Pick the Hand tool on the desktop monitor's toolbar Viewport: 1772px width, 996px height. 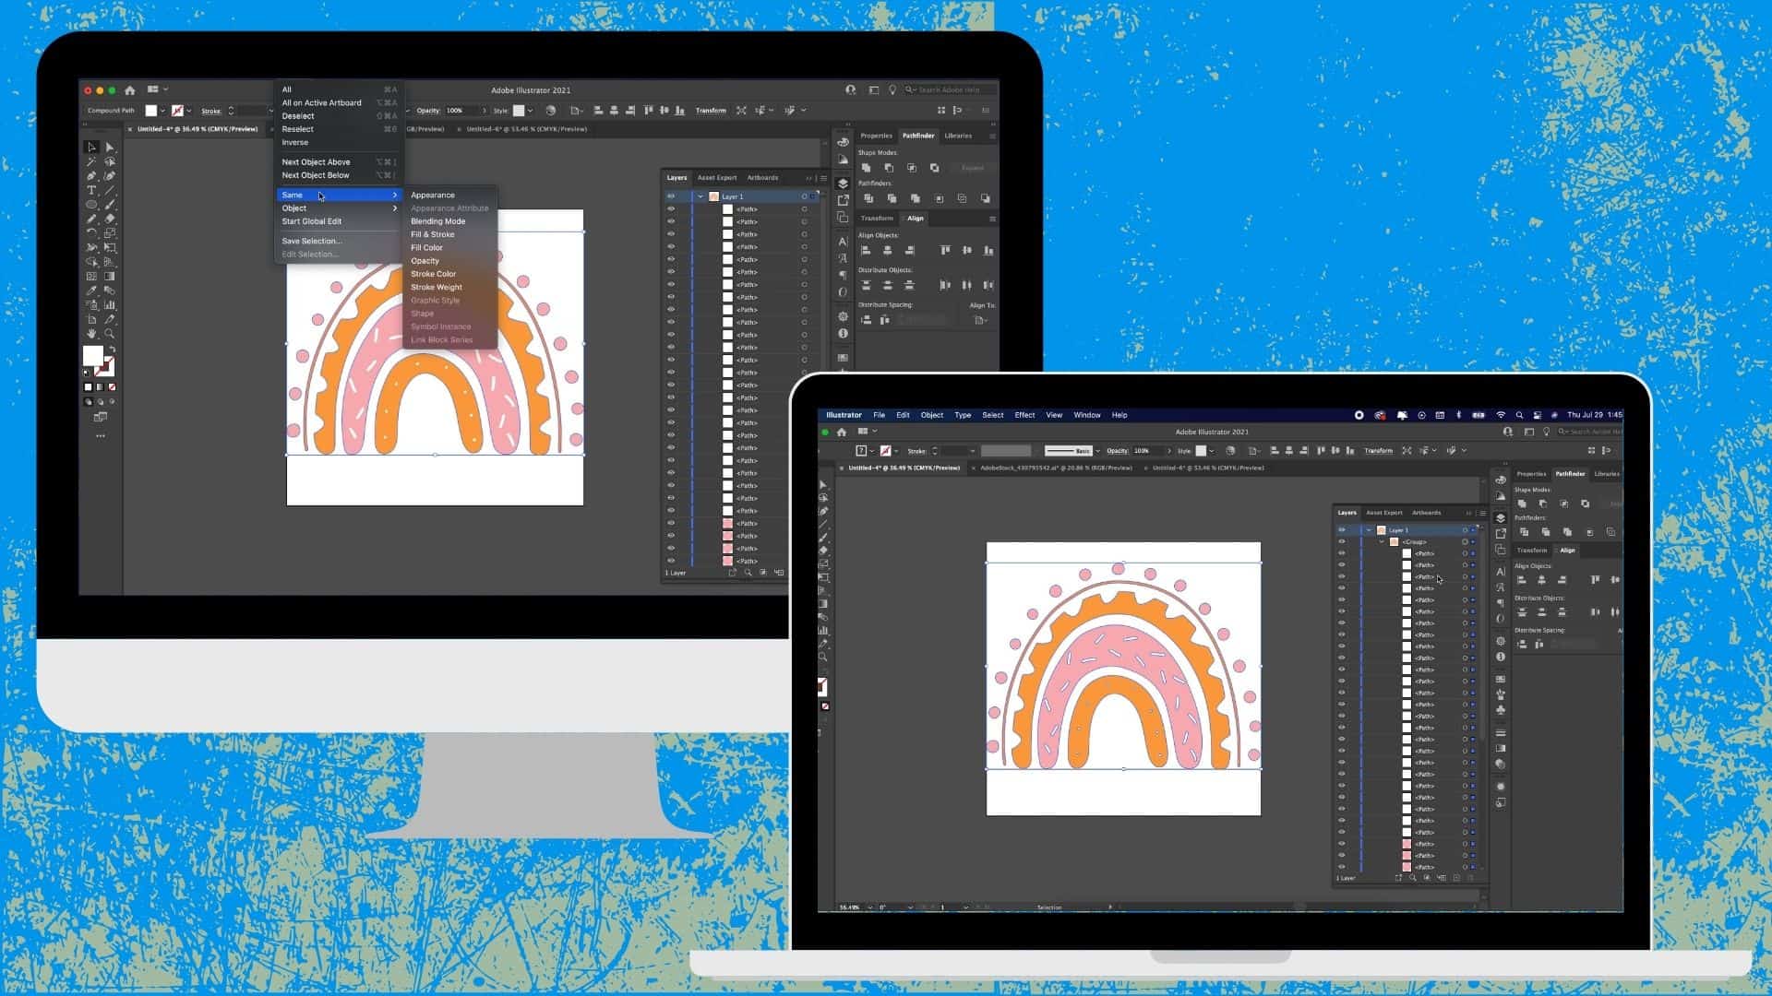[91, 334]
